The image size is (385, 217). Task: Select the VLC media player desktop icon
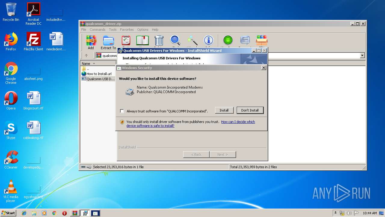[x=11, y=191]
